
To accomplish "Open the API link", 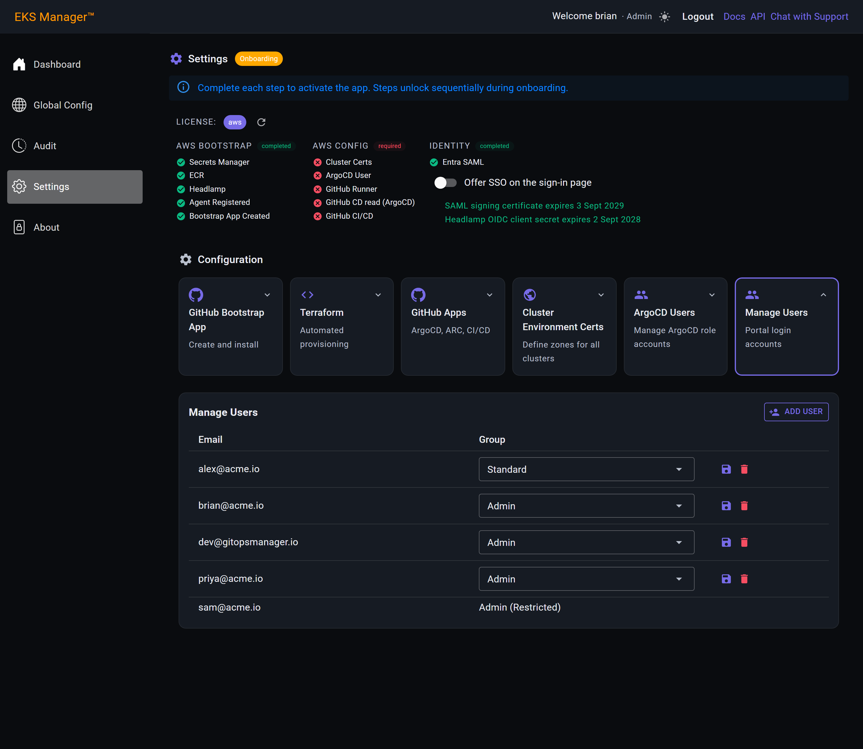I will pos(758,17).
